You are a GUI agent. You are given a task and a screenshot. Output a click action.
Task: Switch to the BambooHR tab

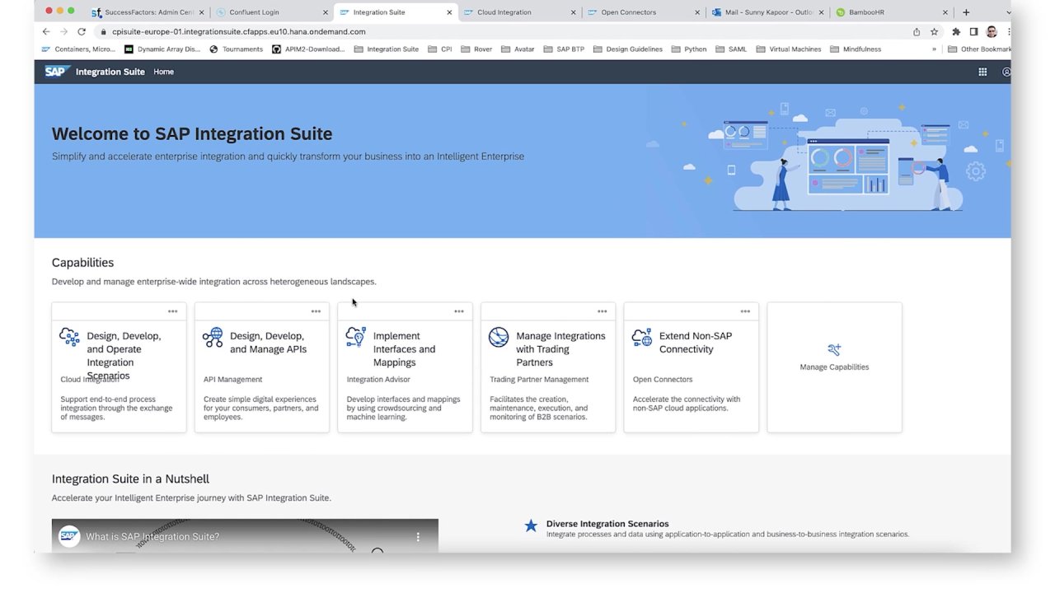(x=891, y=12)
